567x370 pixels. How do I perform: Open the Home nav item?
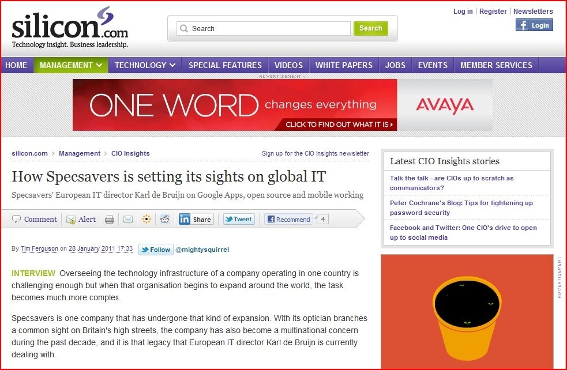coord(16,65)
